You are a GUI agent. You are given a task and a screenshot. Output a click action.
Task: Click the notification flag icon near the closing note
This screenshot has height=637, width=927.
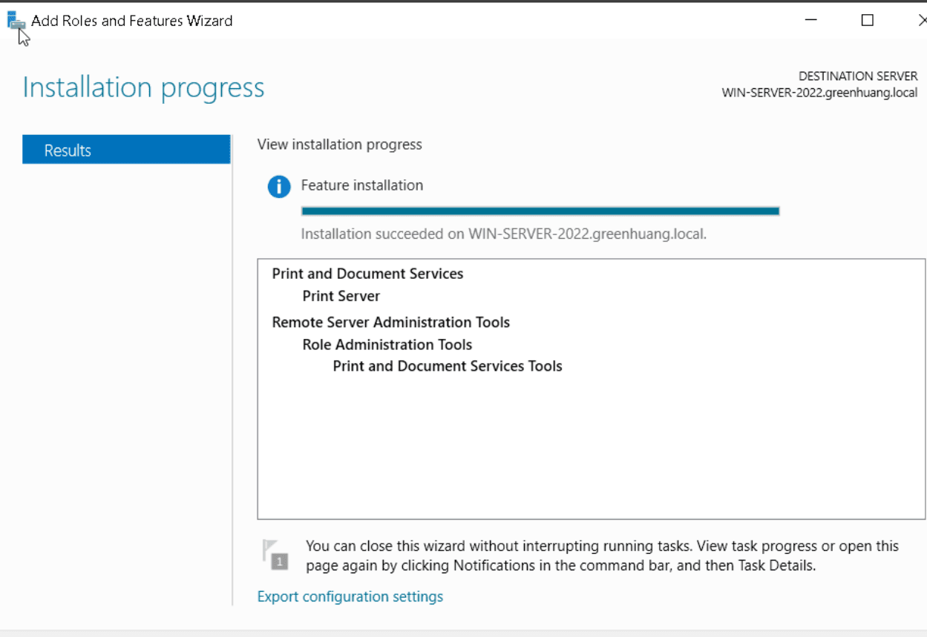[274, 555]
